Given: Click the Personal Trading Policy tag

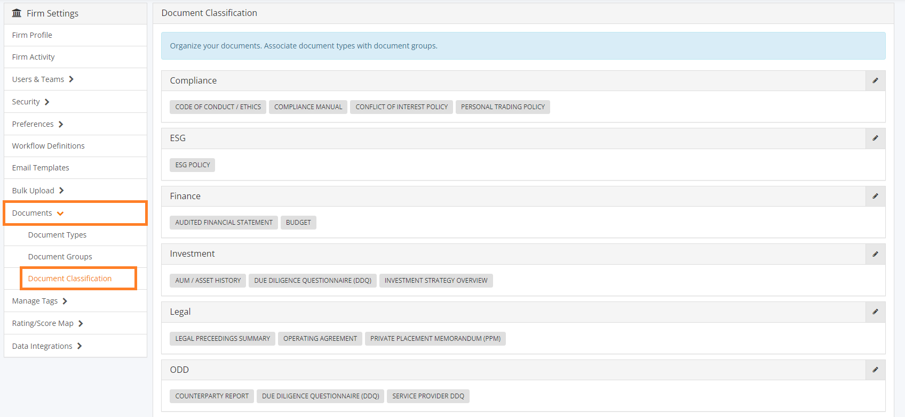Looking at the screenshot, I should click(503, 107).
